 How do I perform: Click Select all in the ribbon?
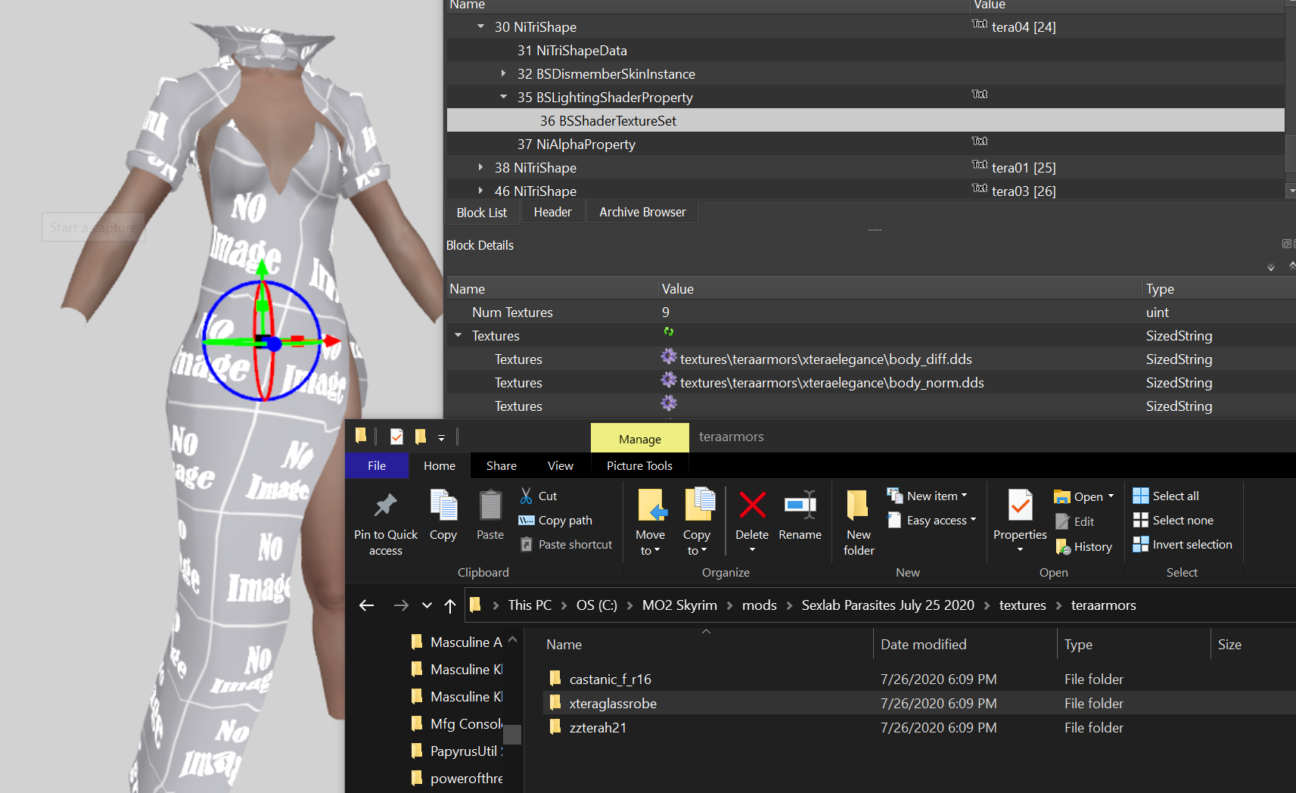tap(1166, 496)
